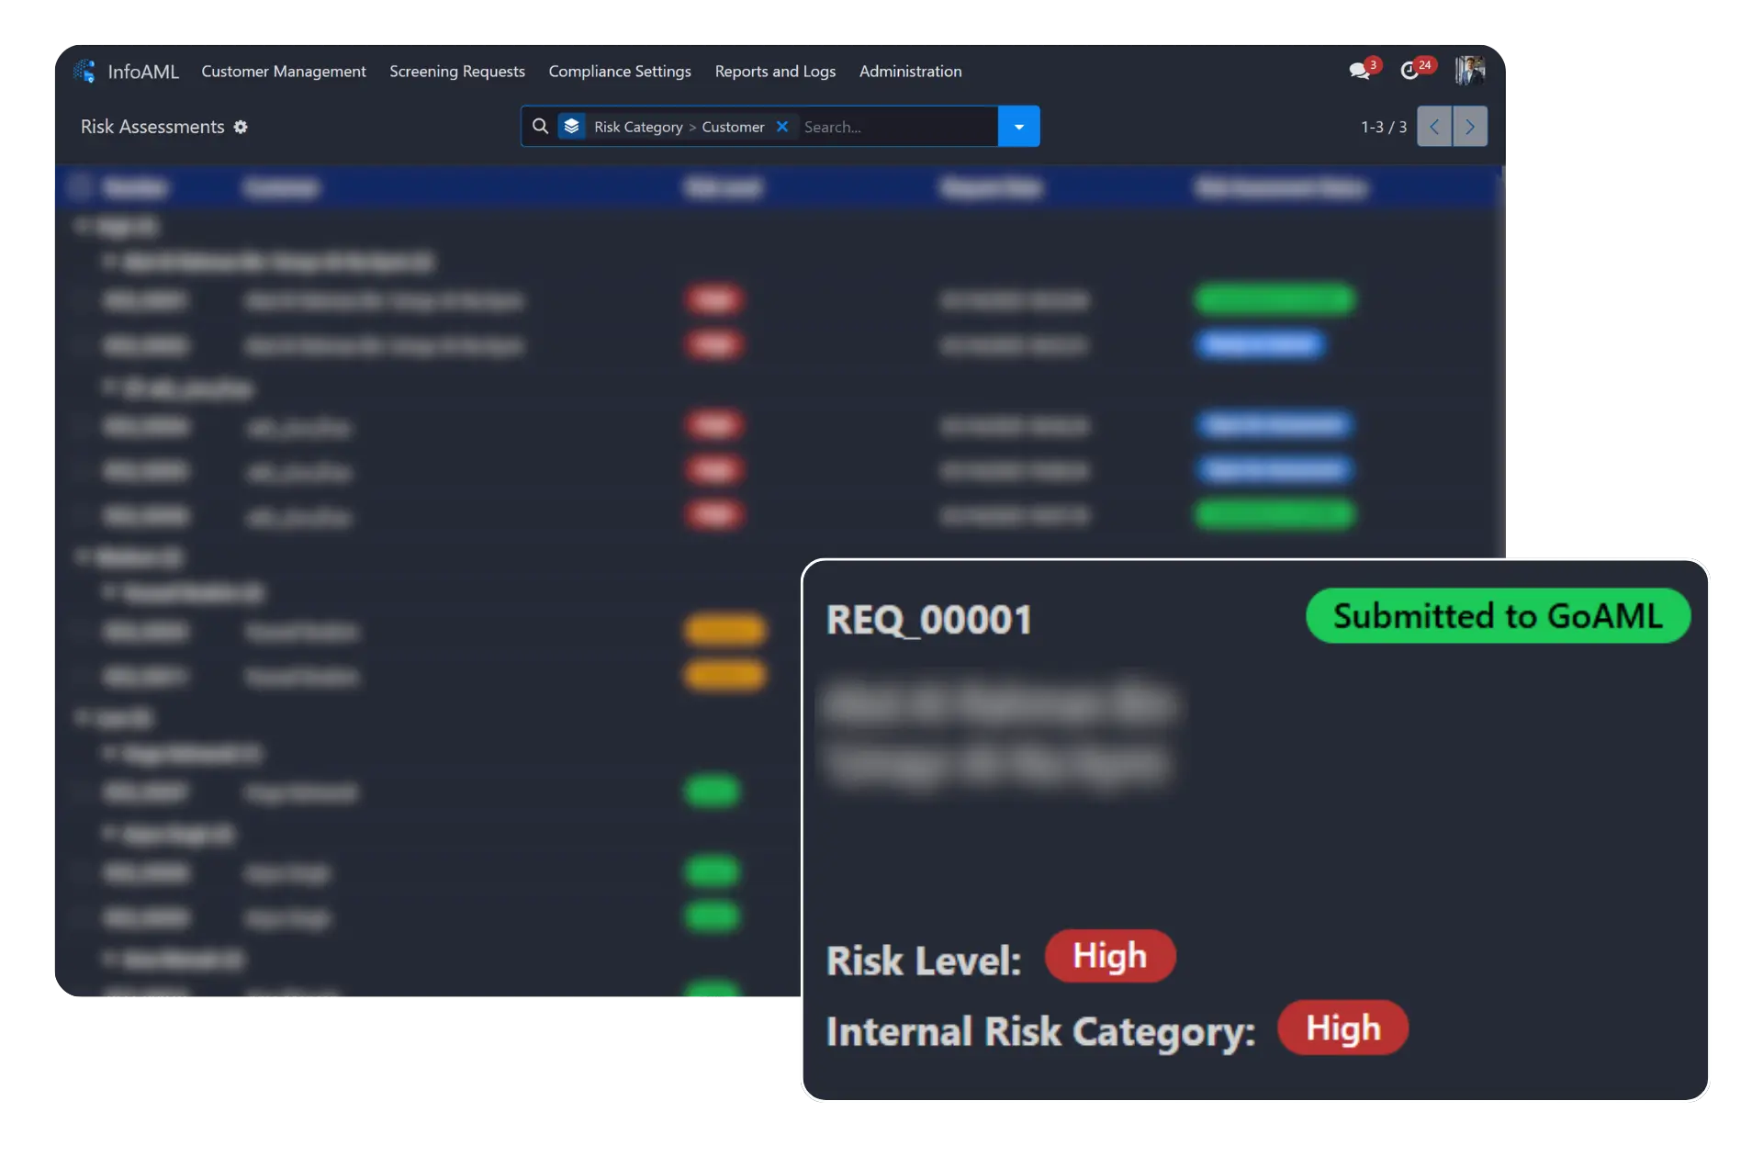The height and width of the screenshot is (1157, 1763).
Task: Toggle the select-all checkbox in table header
Action: (81, 188)
